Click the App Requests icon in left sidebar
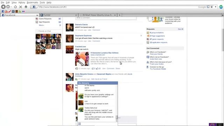224x126 pixels. [37, 22]
